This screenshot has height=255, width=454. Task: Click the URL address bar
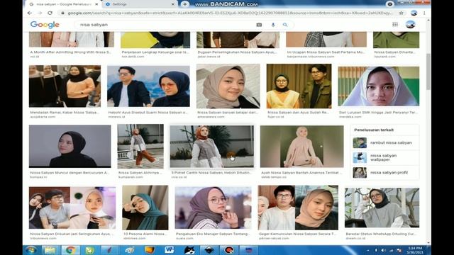click(x=230, y=13)
